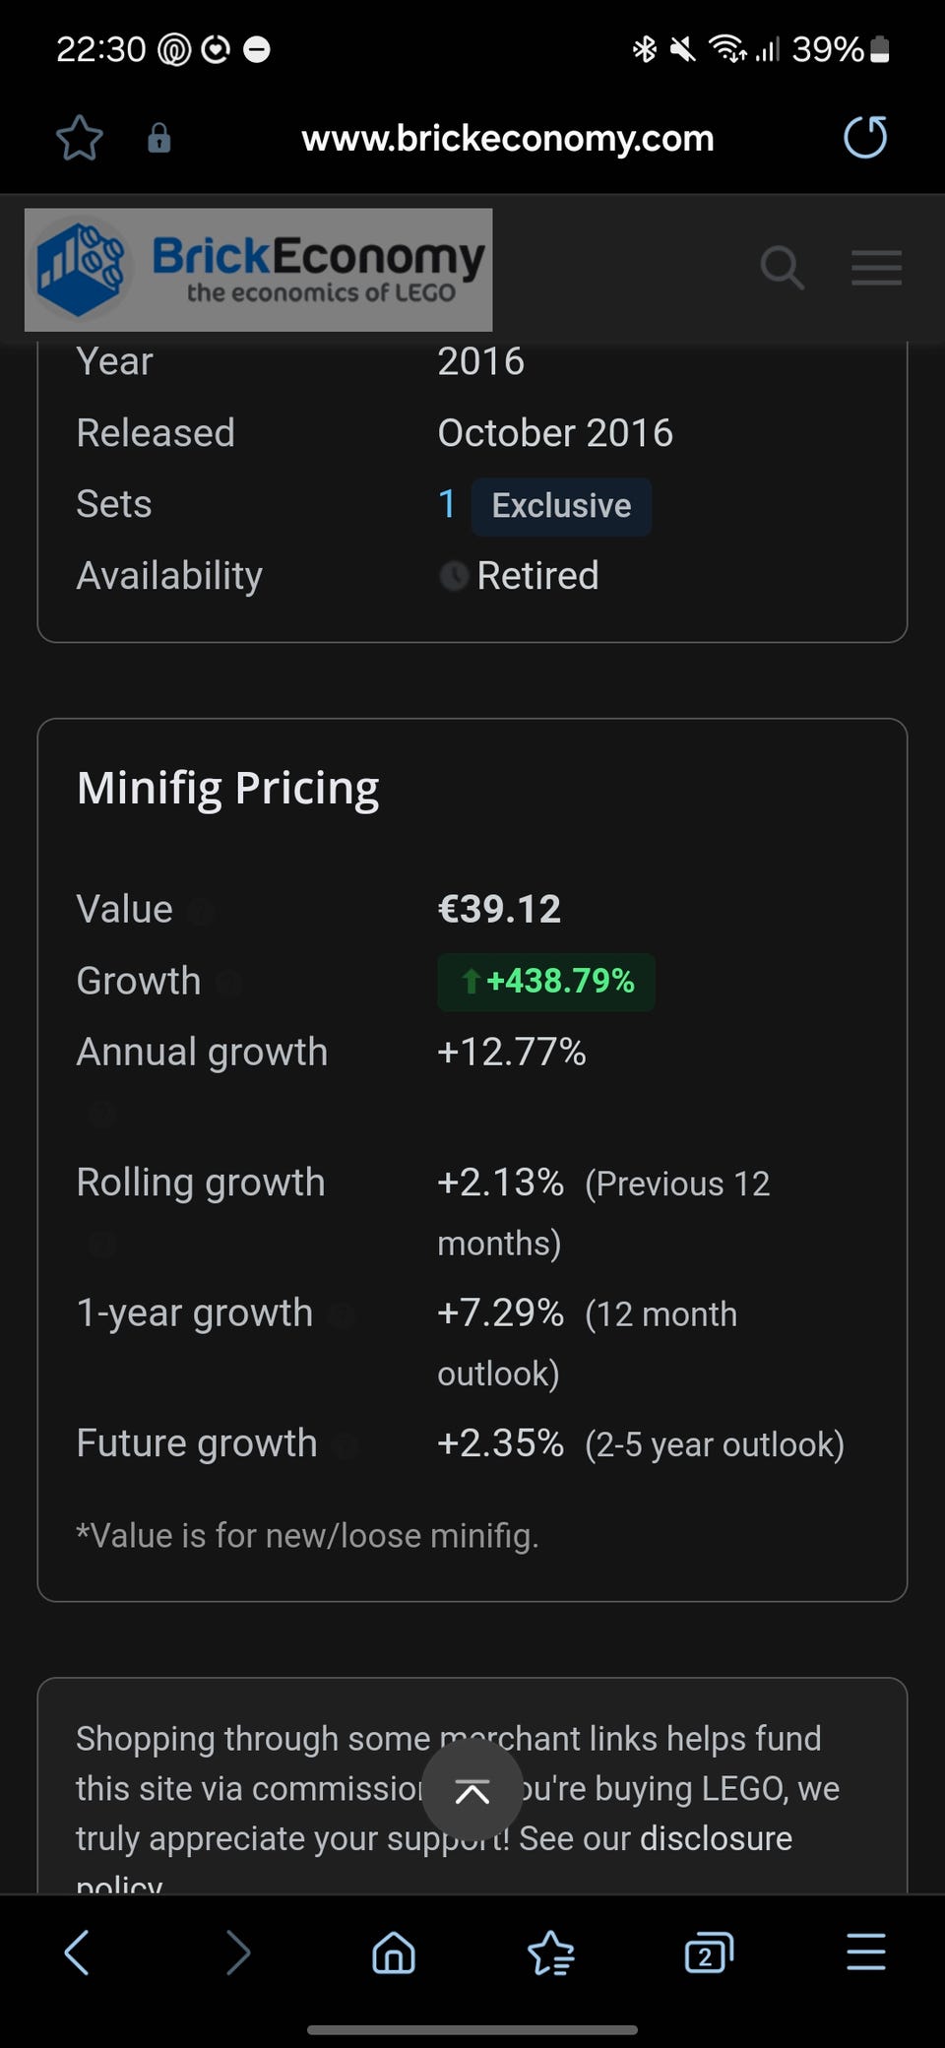The image size is (945, 2048).
Task: Tap the scroll-to-top arrow button
Action: coord(472,1791)
